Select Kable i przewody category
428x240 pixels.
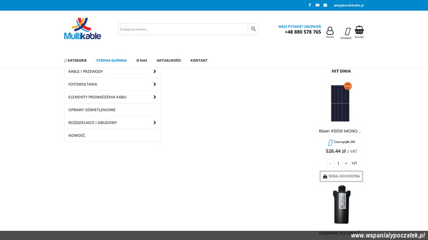point(86,71)
